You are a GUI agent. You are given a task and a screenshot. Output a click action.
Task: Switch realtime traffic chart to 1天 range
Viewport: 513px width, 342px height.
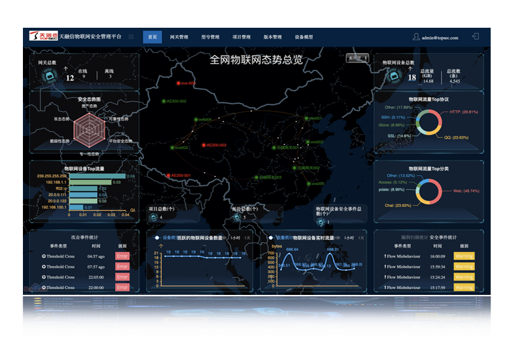[x=361, y=238]
